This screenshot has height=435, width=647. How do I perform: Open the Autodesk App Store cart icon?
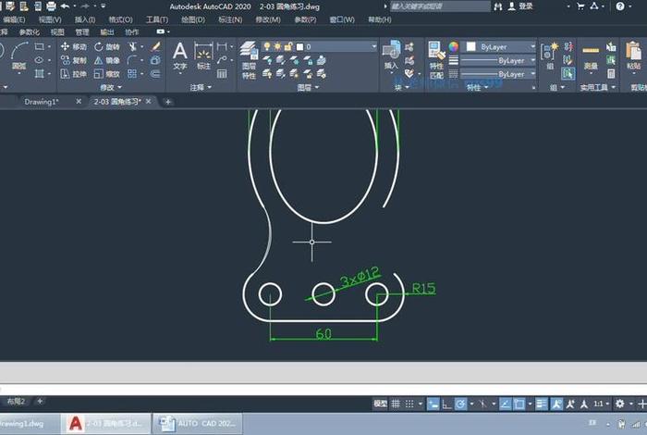[x=580, y=6]
